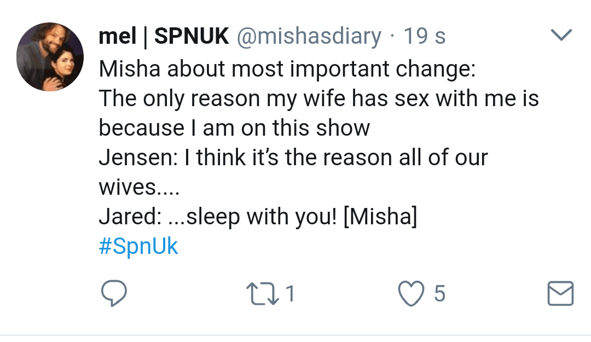Screen dimensions: 591x342
Task: Click the "19 s" timestamp
Action: [x=424, y=37]
